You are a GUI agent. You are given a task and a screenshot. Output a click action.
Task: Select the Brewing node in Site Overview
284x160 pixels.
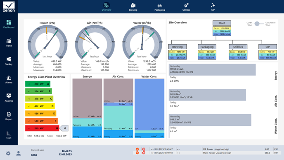coord(177,47)
